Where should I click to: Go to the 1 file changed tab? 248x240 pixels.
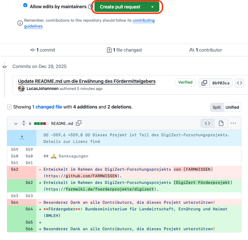[124, 50]
